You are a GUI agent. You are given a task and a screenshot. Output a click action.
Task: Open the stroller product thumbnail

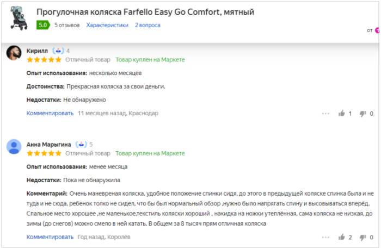(19, 18)
